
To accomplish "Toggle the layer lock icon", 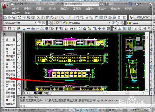I will point(64,23).
